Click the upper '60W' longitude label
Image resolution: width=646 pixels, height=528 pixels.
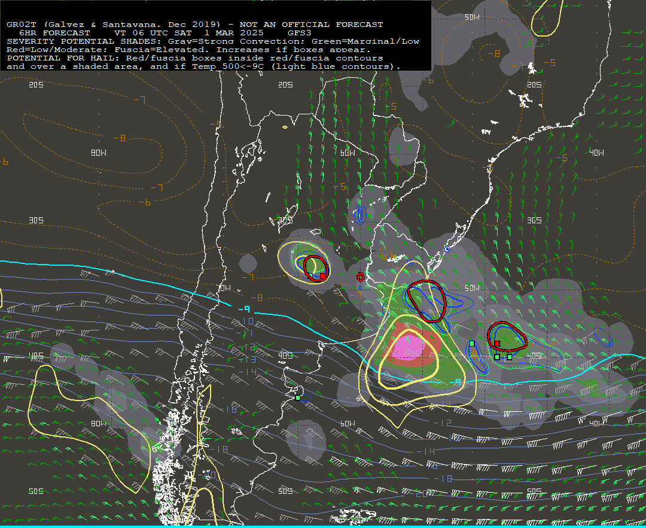click(x=348, y=153)
